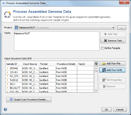Click the sample icon next to 510612
Viewport: 131px width, 115px height.
pyautogui.click(x=7, y=80)
